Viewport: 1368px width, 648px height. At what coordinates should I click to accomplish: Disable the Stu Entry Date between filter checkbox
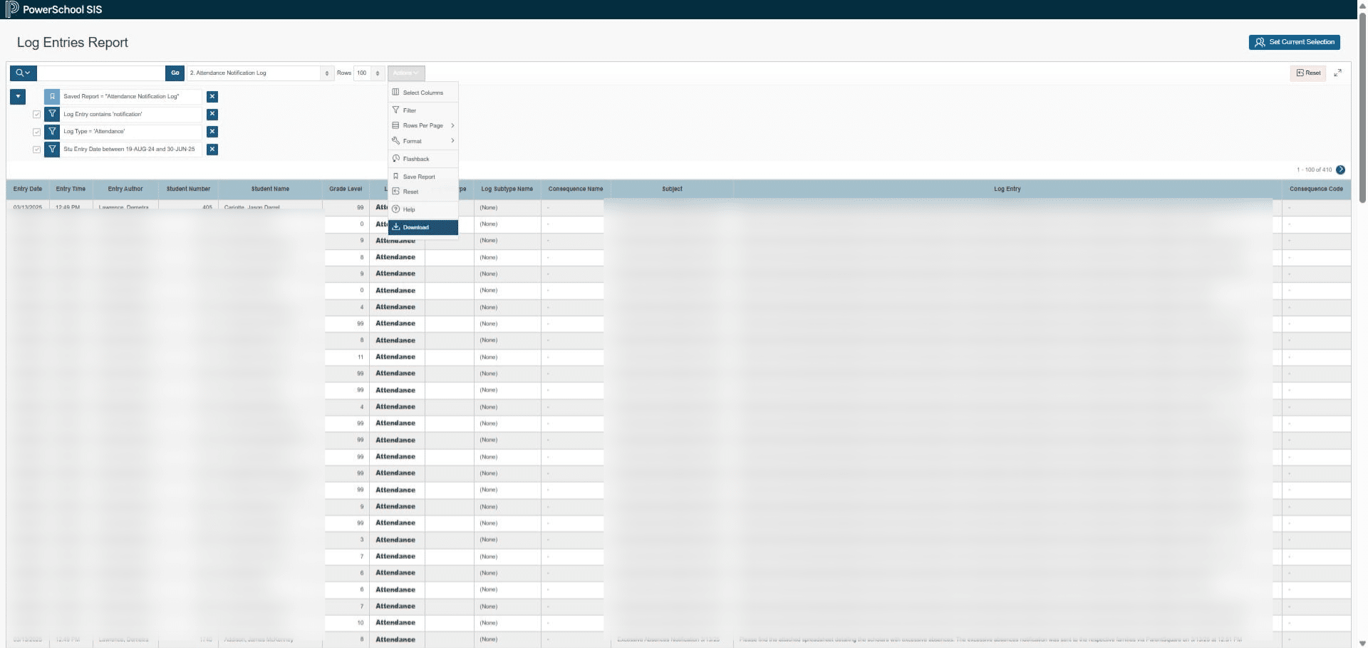[36, 150]
